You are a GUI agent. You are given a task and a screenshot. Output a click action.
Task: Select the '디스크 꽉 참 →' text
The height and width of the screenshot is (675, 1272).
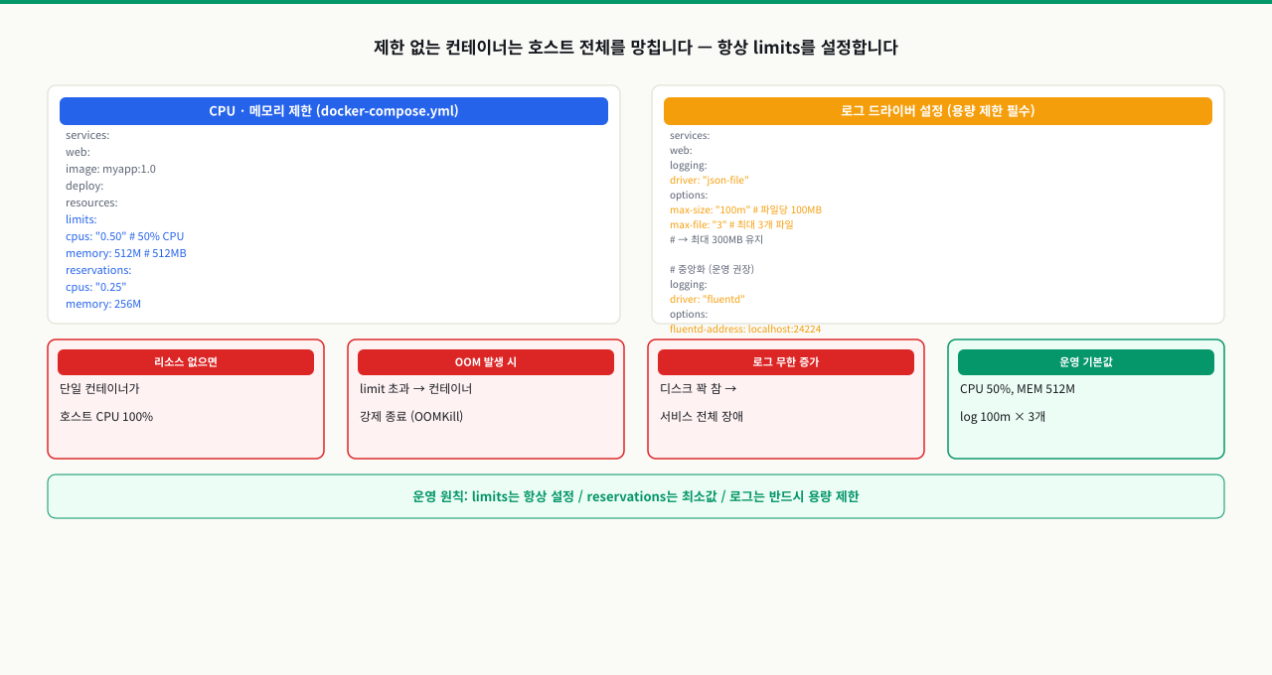(x=698, y=388)
